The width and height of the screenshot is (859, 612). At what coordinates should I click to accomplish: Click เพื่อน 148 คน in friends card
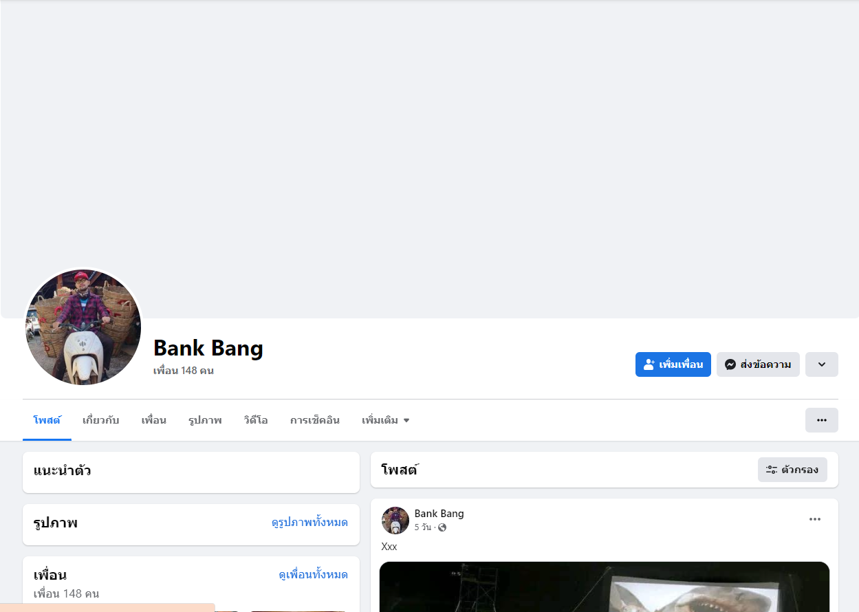(x=66, y=593)
